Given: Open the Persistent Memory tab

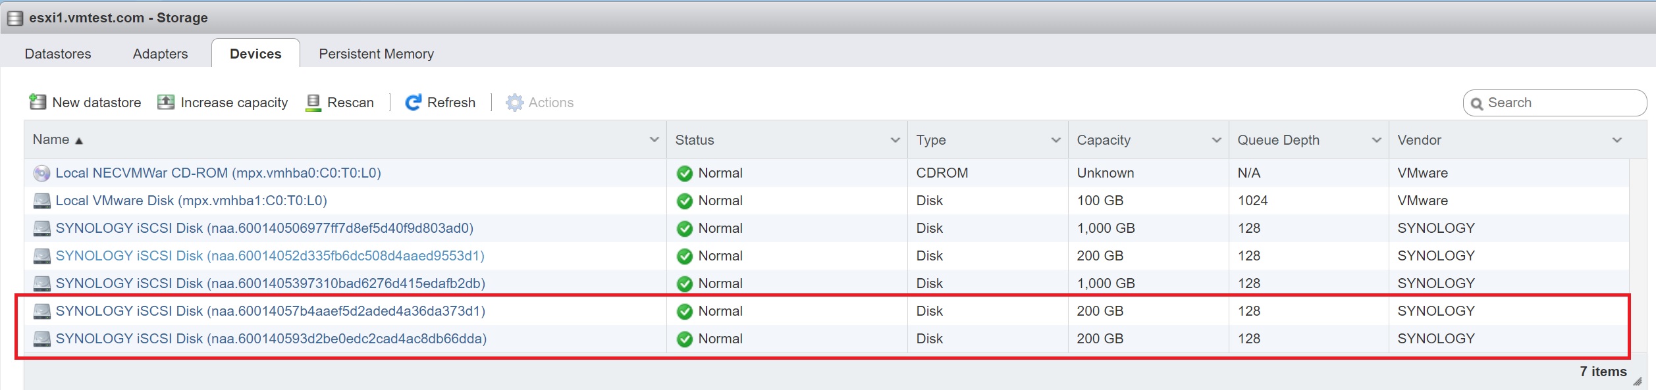Looking at the screenshot, I should pyautogui.click(x=376, y=53).
